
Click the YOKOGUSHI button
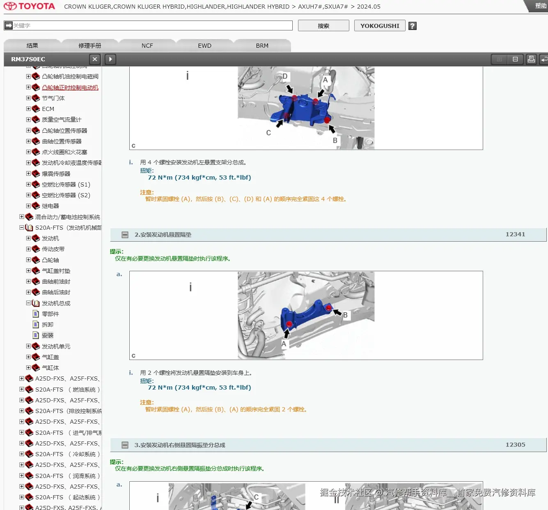(x=380, y=25)
